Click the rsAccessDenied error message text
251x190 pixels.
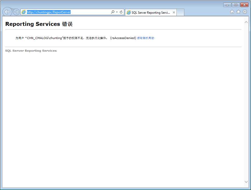(x=76, y=38)
